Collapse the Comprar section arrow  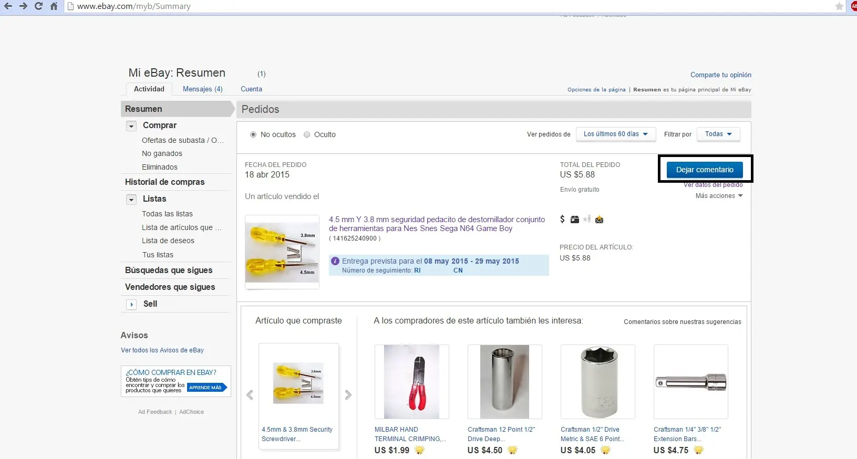pos(131,126)
